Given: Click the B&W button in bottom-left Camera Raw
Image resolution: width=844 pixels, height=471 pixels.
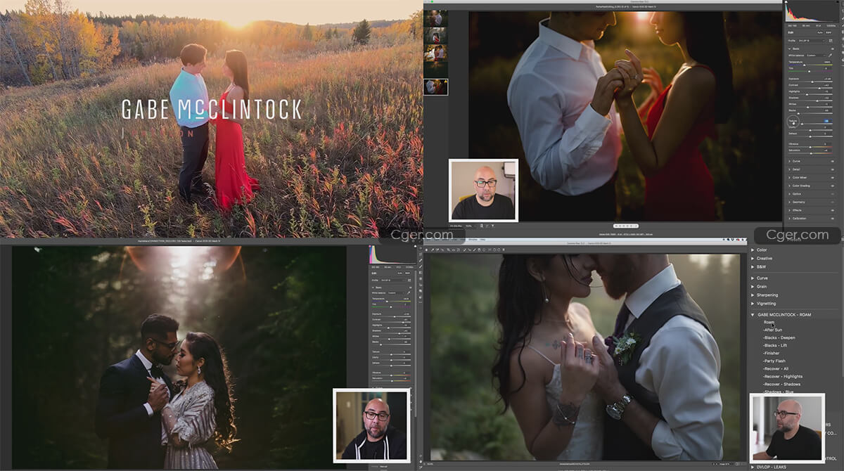Looking at the screenshot, I should pos(407,273).
